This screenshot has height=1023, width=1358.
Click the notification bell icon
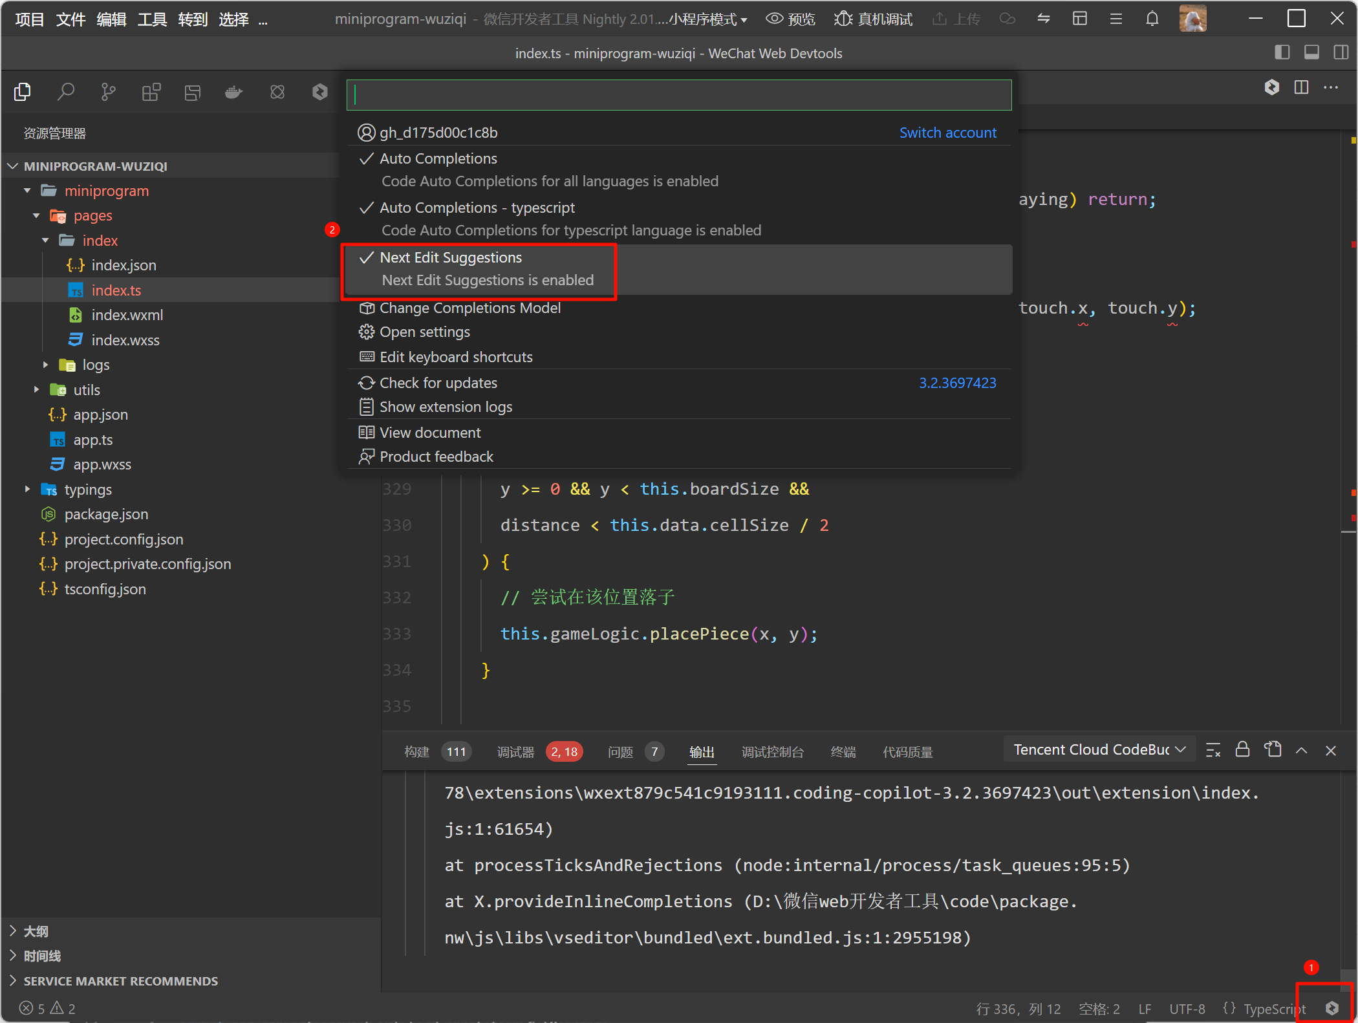[1152, 19]
